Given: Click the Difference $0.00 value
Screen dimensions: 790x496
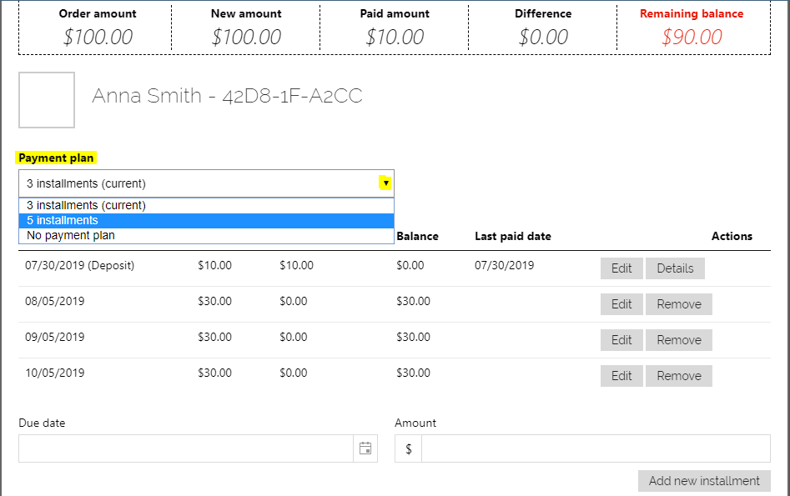Looking at the screenshot, I should (543, 37).
